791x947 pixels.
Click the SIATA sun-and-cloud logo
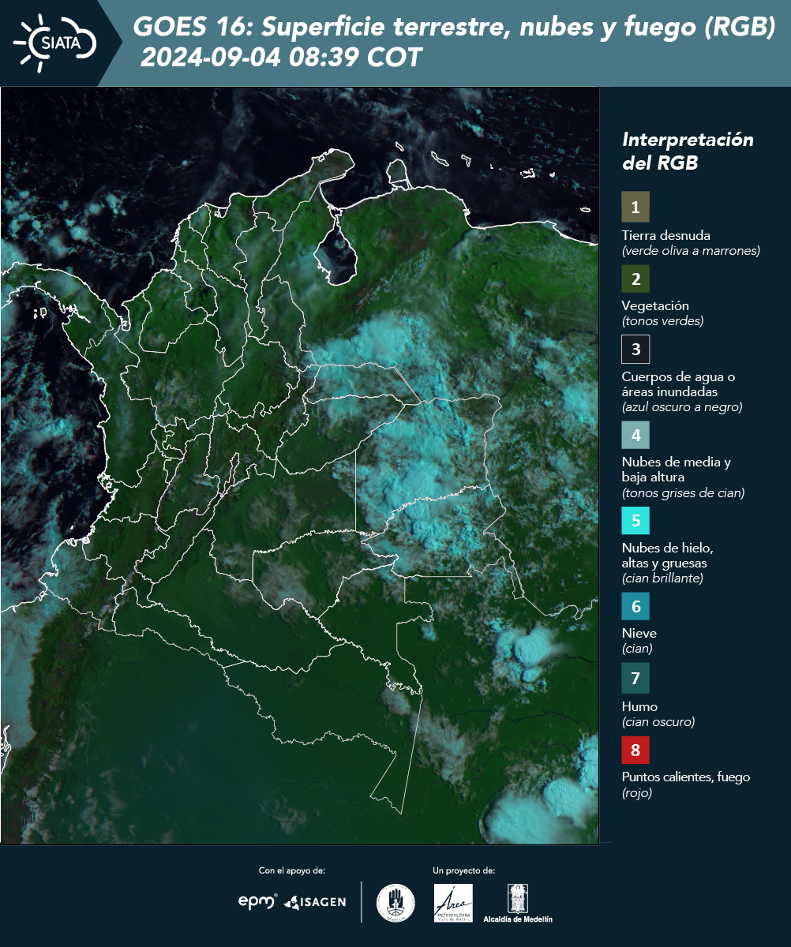coord(54,42)
